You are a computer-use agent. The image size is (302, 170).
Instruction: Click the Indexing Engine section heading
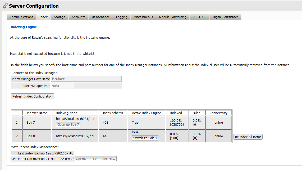(x=24, y=27)
